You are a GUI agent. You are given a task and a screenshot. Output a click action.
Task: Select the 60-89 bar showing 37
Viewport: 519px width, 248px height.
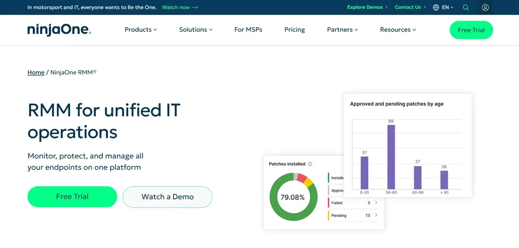click(418, 177)
